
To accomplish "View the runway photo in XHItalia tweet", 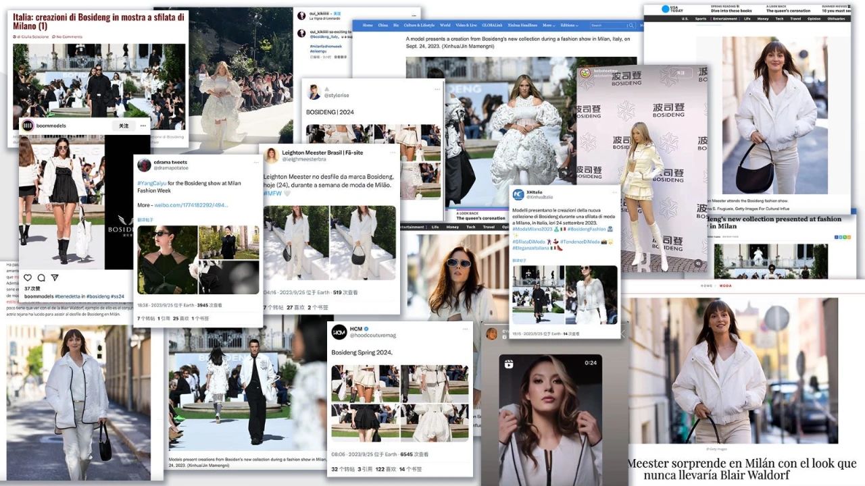I will (538, 295).
